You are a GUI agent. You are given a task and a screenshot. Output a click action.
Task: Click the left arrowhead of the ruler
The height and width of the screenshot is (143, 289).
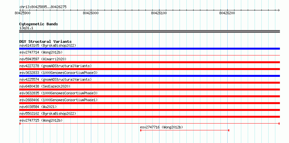tap(20, 10)
